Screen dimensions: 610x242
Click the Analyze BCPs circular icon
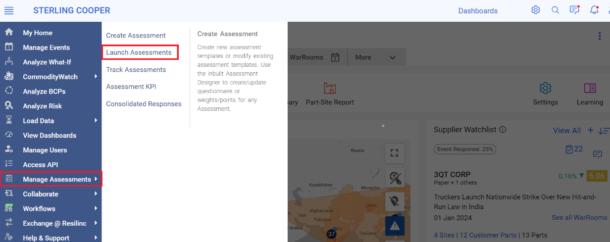point(9,91)
